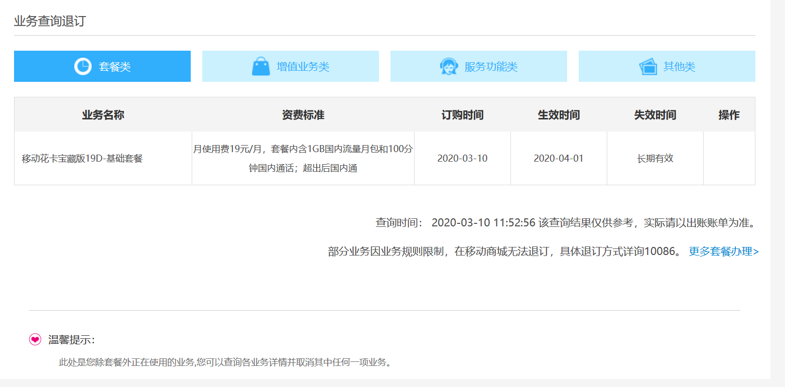Click the effective date 2020-04-01 cell
This screenshot has height=387, width=785.
(x=559, y=159)
